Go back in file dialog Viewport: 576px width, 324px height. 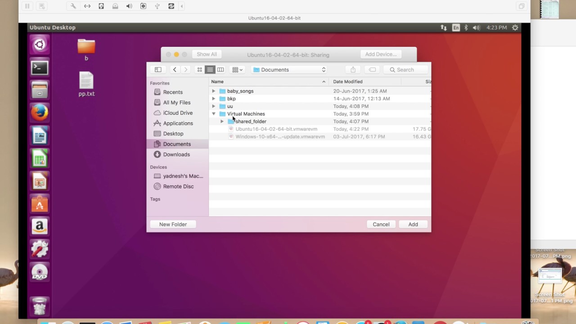[175, 70]
